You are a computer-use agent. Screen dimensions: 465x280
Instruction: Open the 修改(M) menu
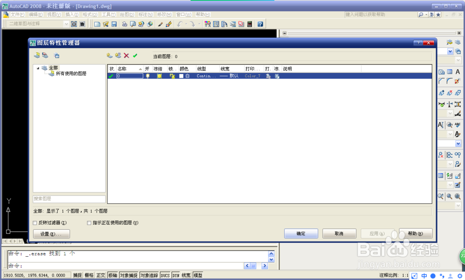(164, 14)
